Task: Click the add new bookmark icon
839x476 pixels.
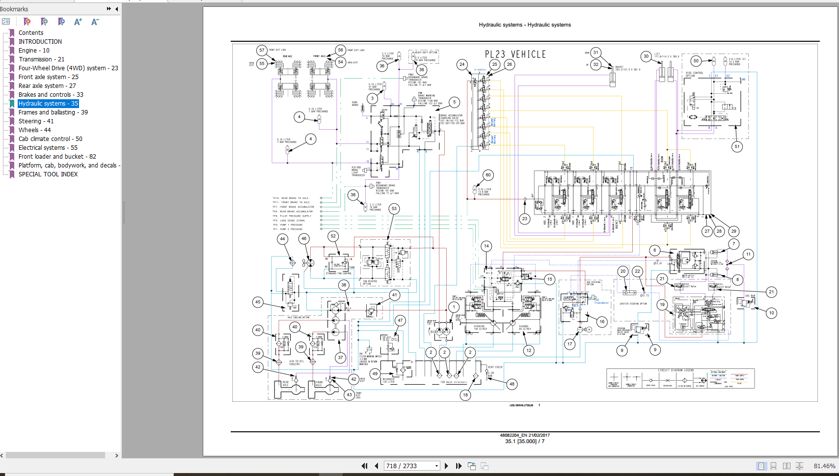Action: pyautogui.click(x=44, y=22)
